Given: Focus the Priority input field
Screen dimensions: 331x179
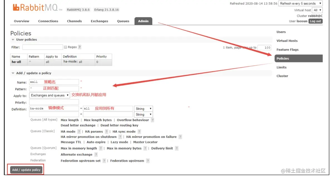Looking at the screenshot, I should click(54, 102).
